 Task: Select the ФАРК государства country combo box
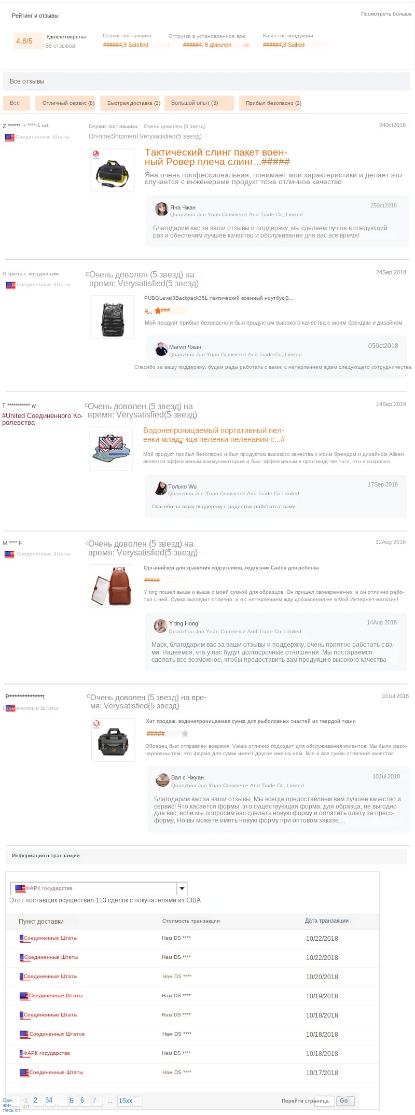(x=99, y=888)
